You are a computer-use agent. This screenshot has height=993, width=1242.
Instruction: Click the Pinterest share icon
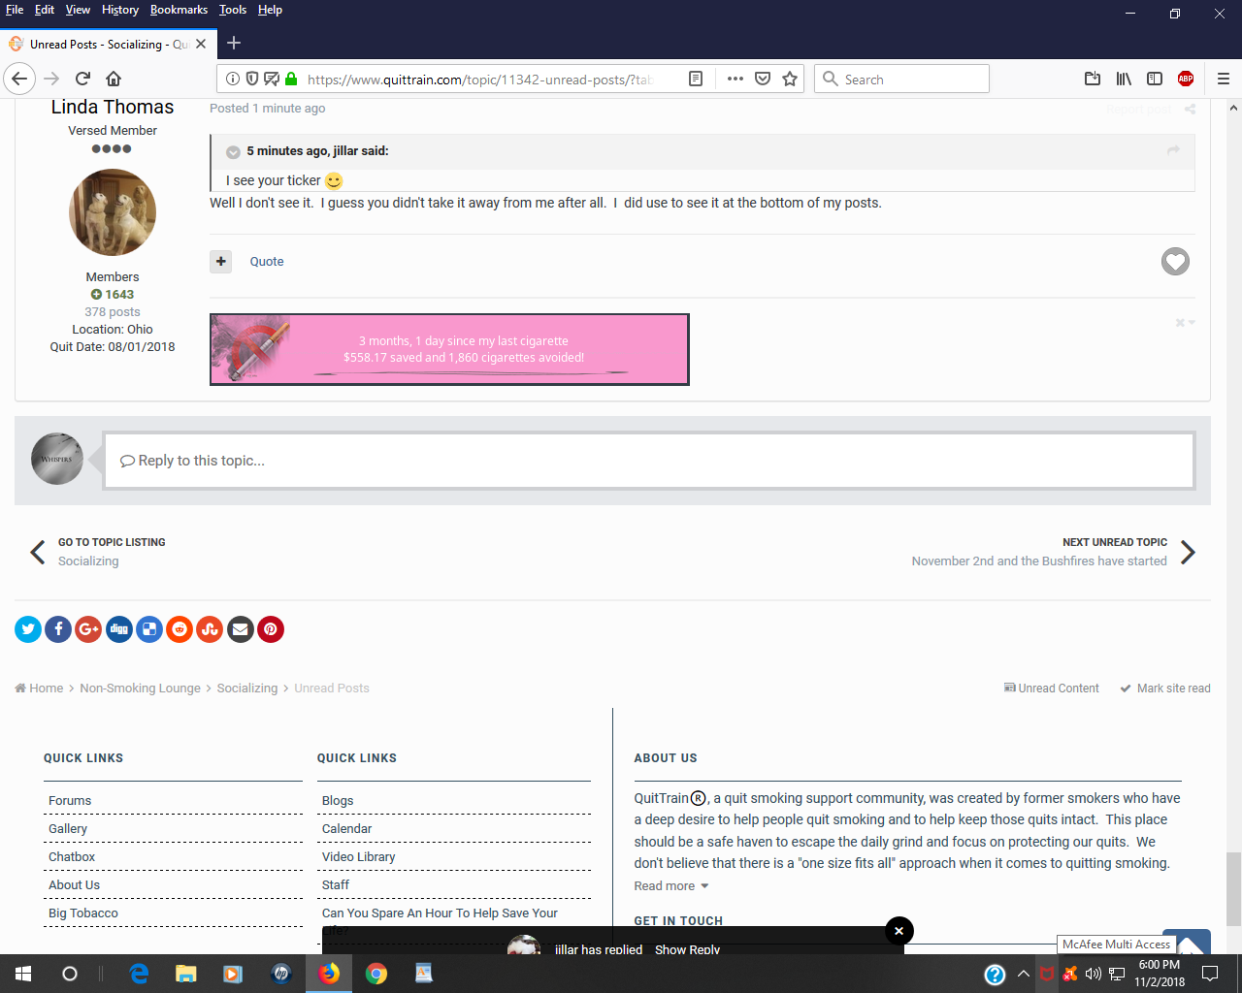pos(271,629)
